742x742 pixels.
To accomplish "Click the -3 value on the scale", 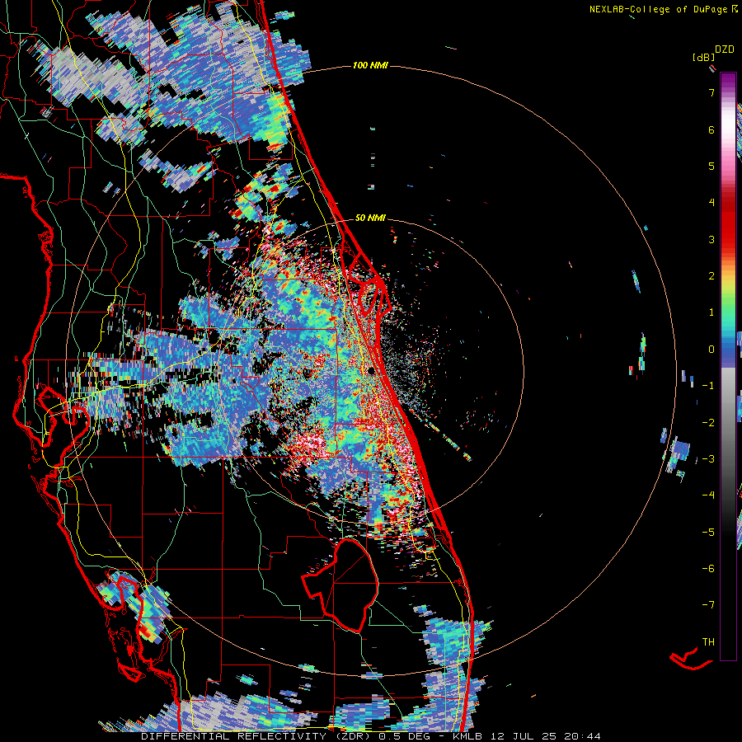I will [708, 459].
